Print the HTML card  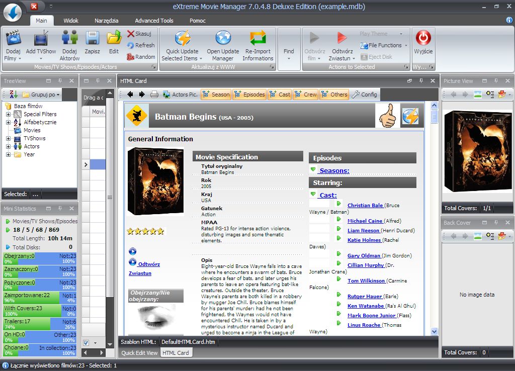[154, 95]
